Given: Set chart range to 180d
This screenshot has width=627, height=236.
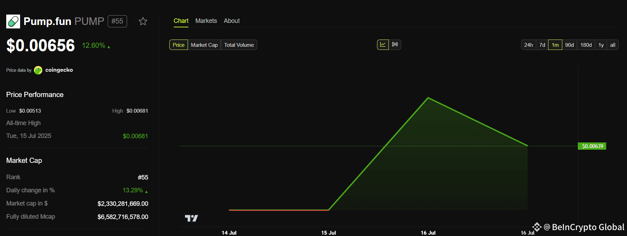Looking at the screenshot, I should click(586, 45).
